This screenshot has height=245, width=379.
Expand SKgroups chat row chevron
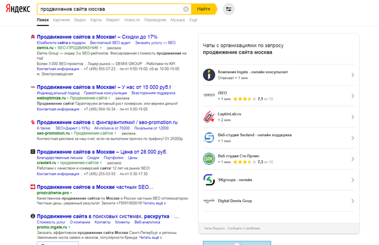point(353,180)
